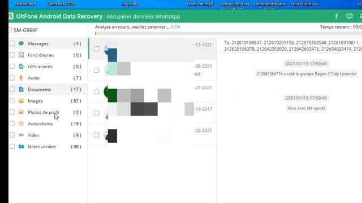The width and height of the screenshot is (362, 203).
Task: Select the conversation checkbox dated -06-2021
Action: (97, 70)
